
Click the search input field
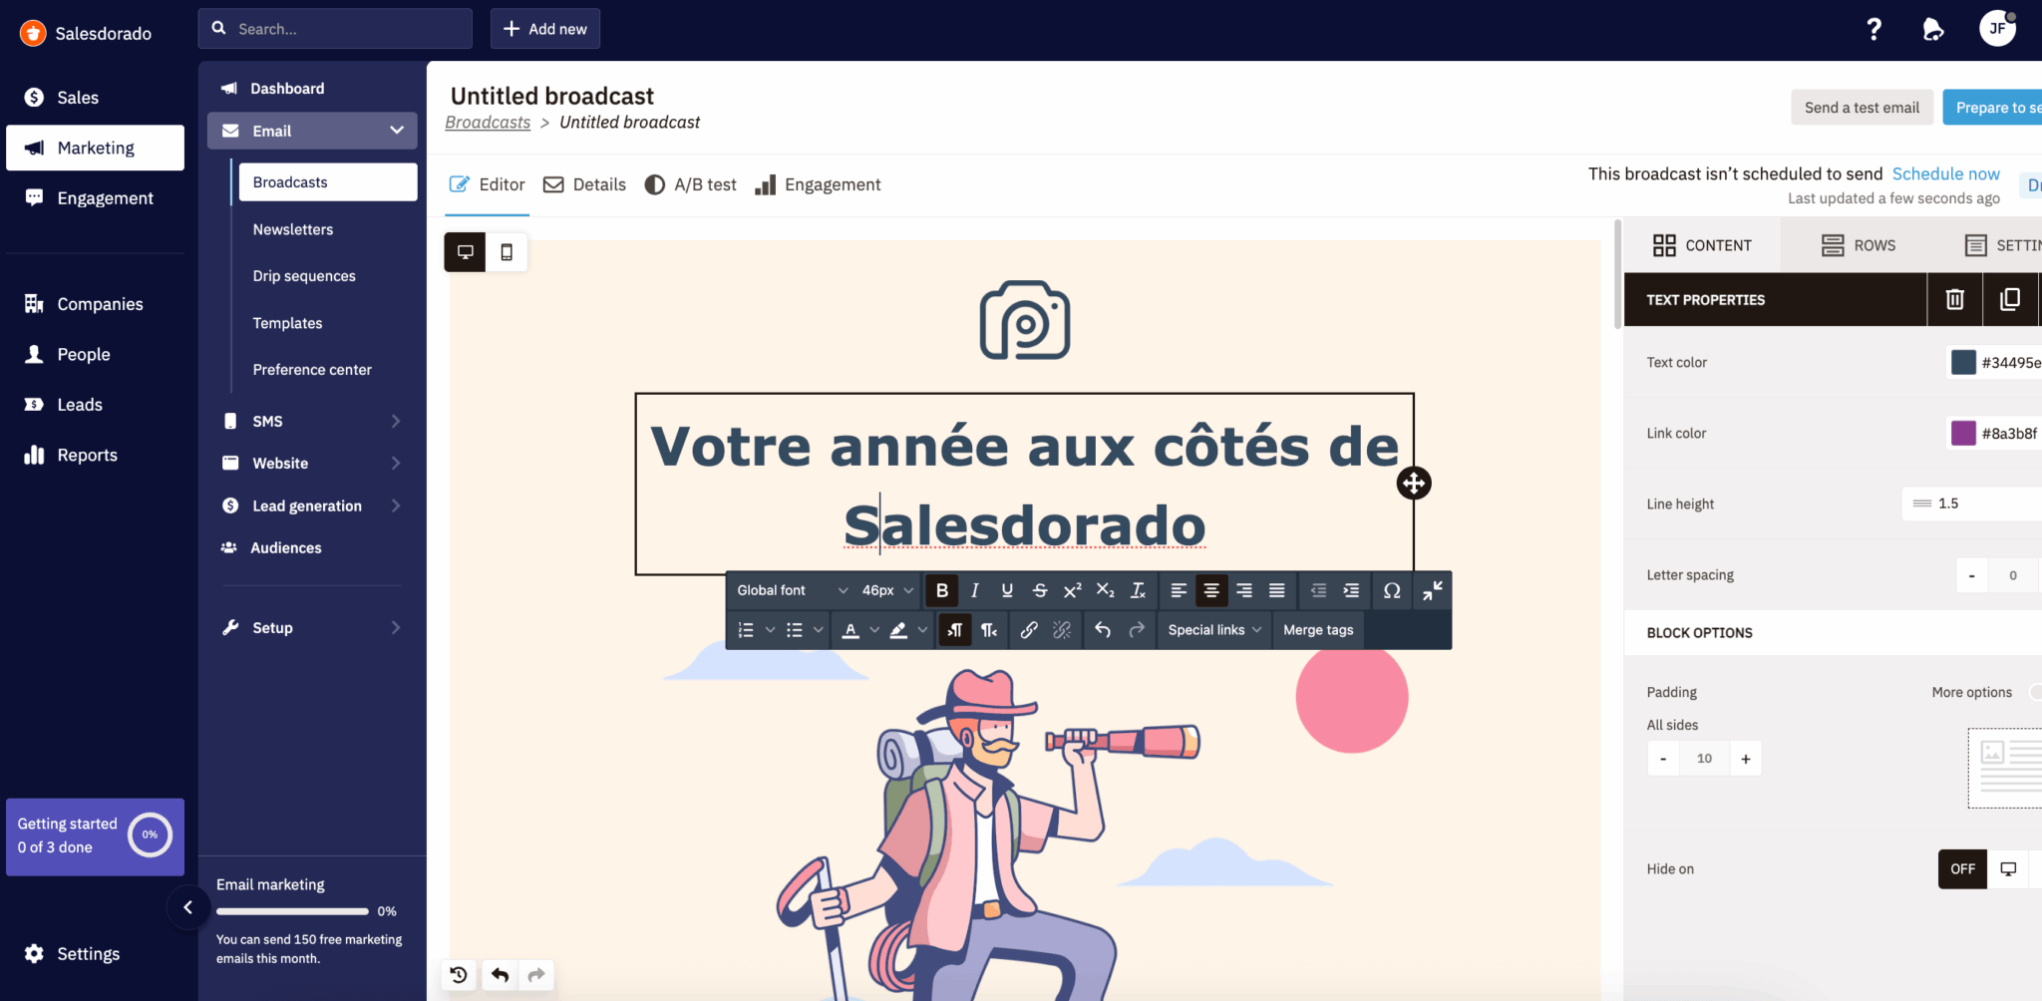tap(349, 29)
